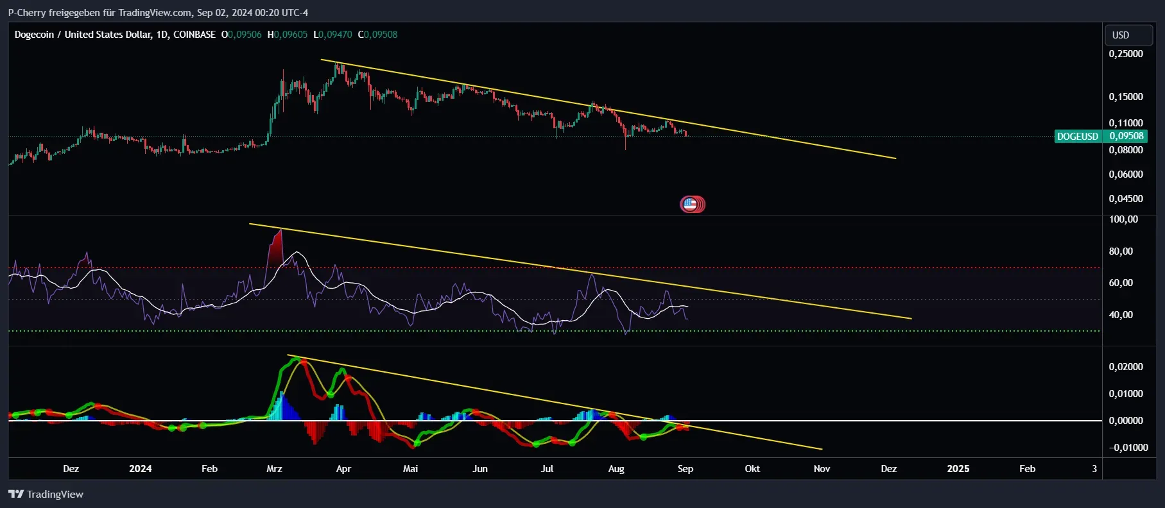
Task: Click the current price 0,09508 label
Action: click(x=1126, y=136)
